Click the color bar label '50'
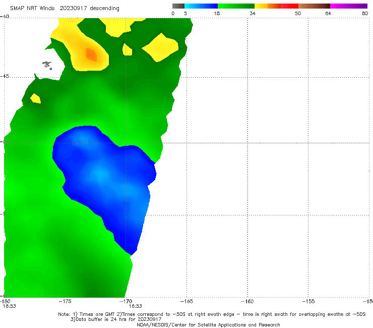The height and width of the screenshot is (328, 373). pos(298,13)
